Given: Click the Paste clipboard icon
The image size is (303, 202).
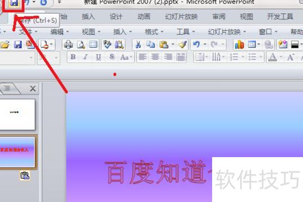Looking at the screenshot, I should 164,45.
